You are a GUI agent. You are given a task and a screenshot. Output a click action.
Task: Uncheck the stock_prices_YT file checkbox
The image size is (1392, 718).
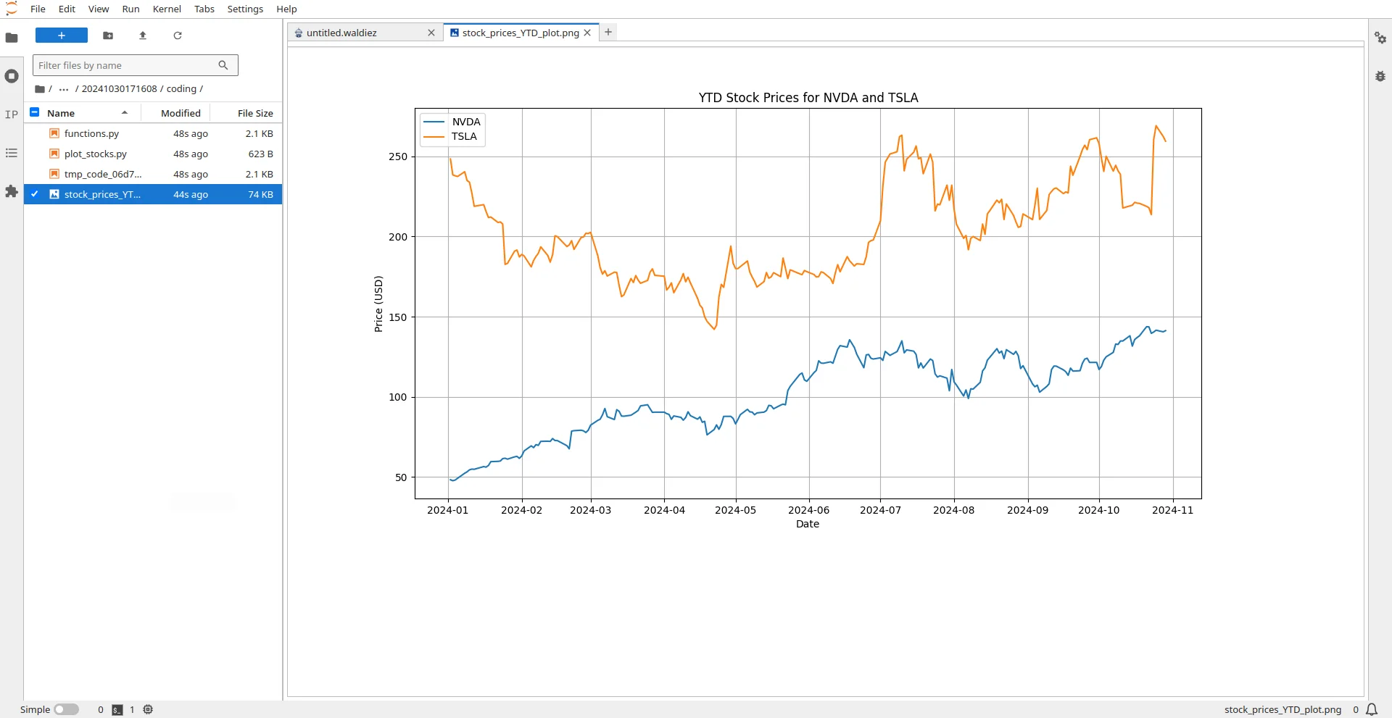point(34,194)
